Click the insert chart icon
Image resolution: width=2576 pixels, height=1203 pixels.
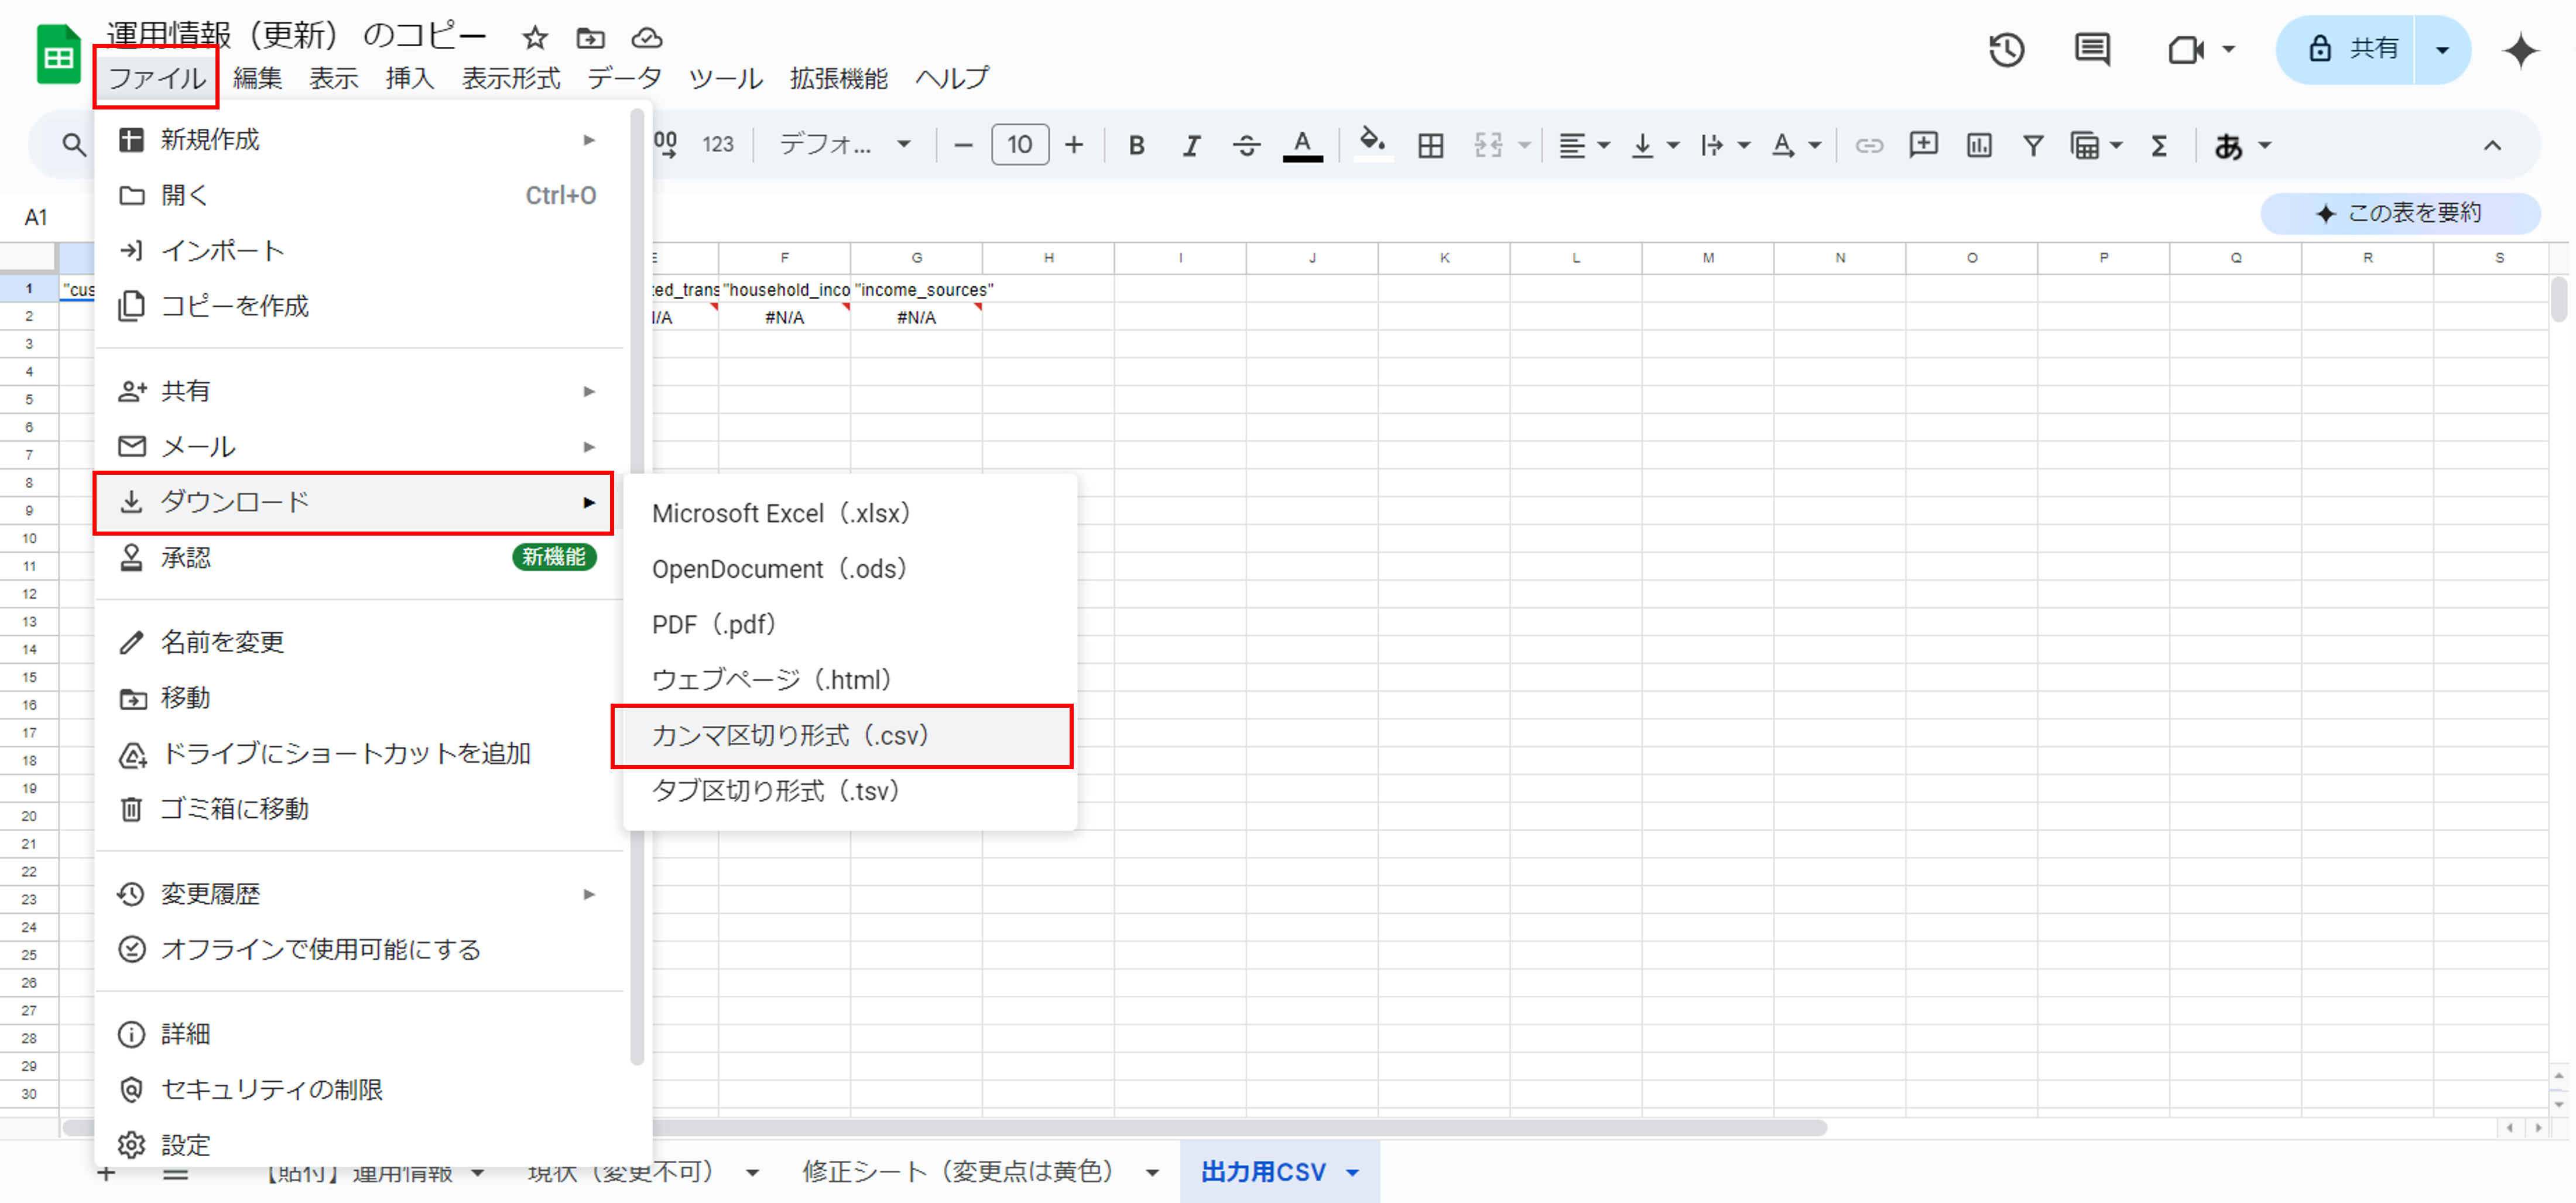1978,146
